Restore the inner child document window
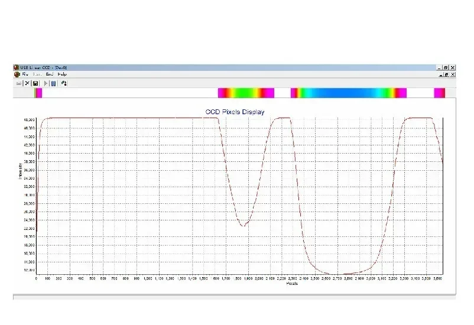The height and width of the screenshot is (325, 474). pyautogui.click(x=446, y=75)
